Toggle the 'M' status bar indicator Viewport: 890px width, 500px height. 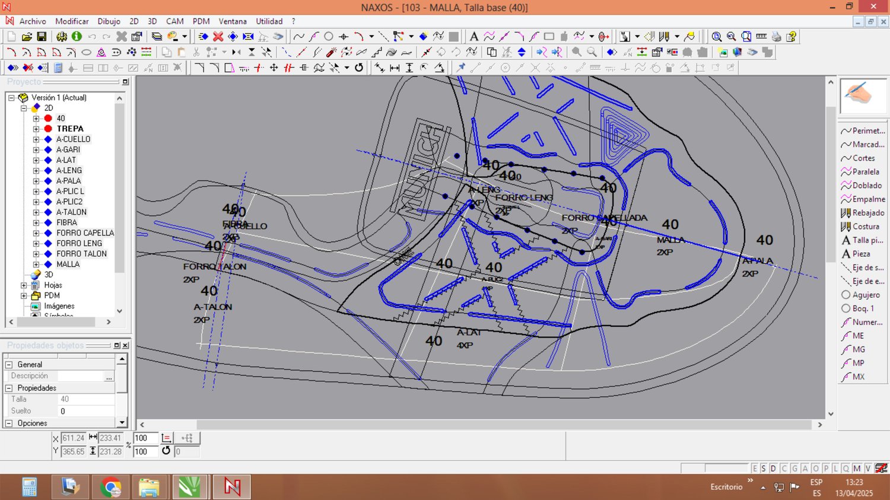click(x=856, y=469)
